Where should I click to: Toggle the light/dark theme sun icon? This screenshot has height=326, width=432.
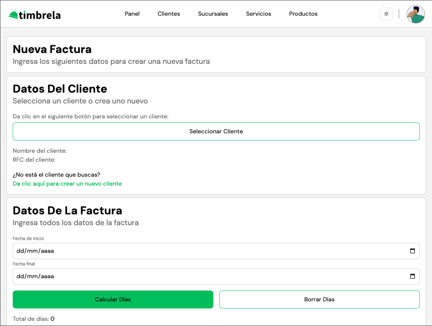click(x=386, y=14)
